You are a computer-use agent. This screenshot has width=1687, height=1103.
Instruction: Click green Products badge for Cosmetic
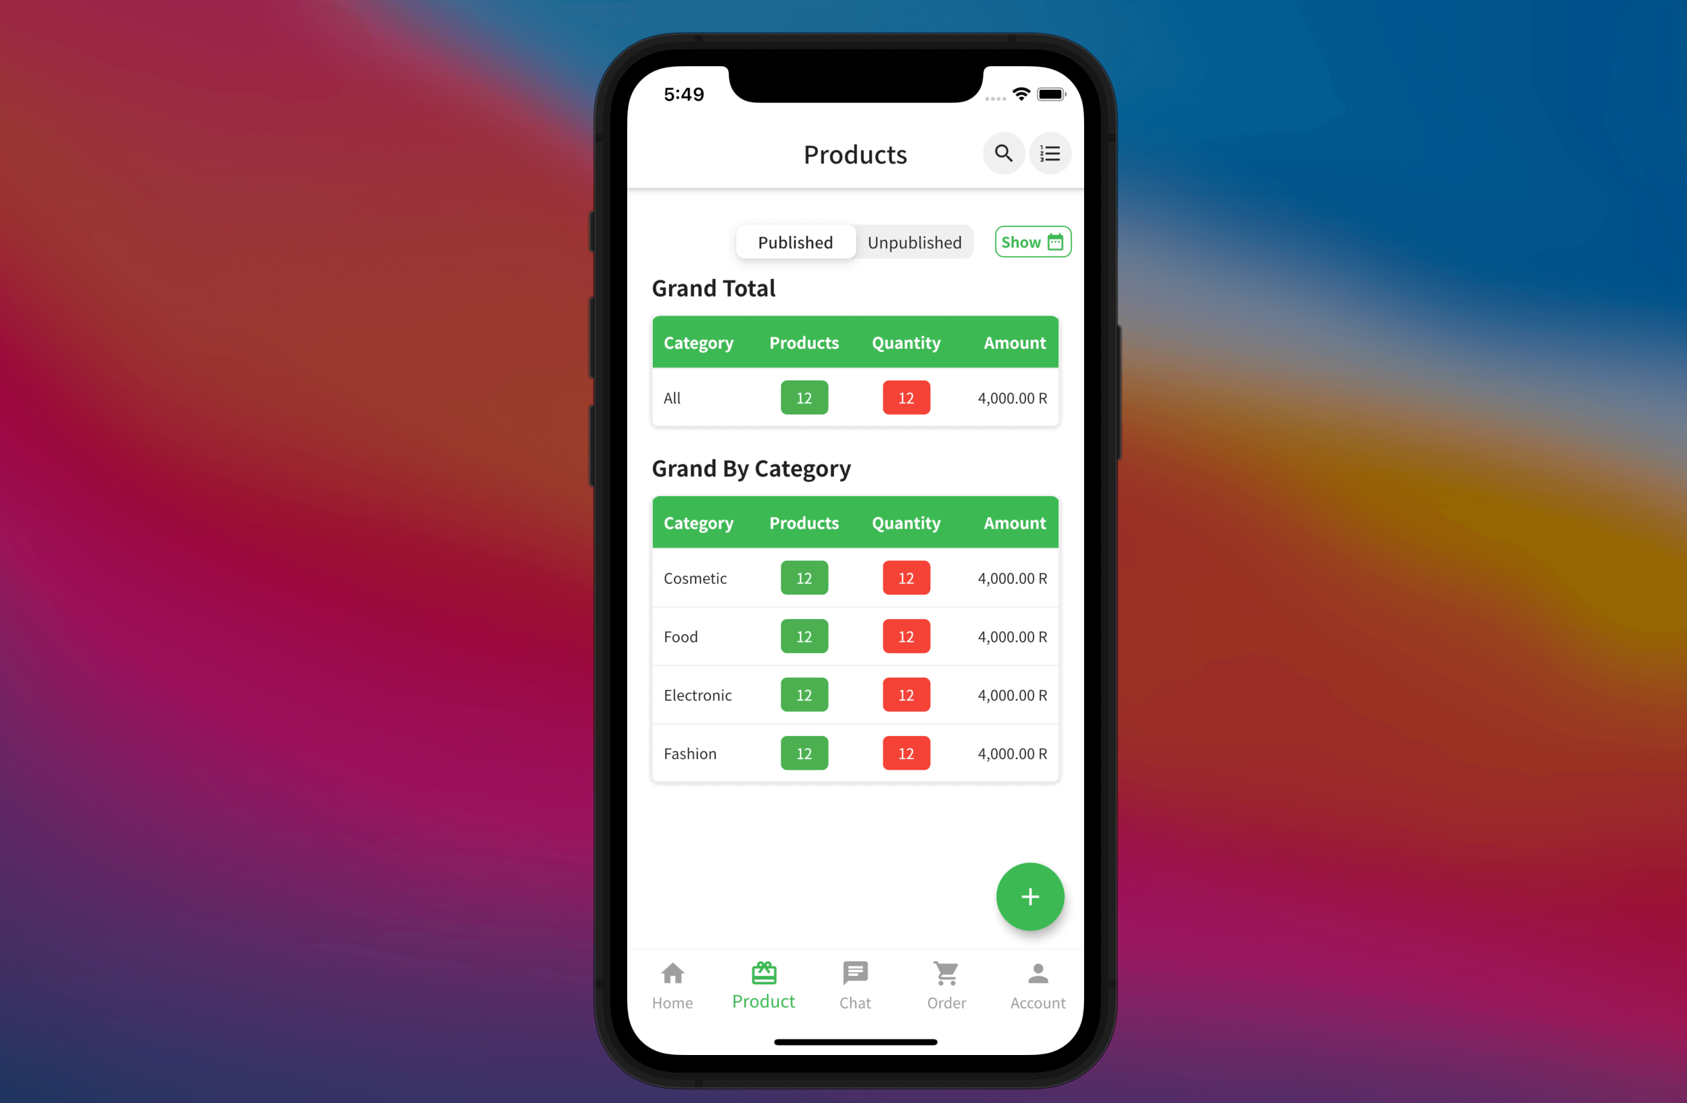[x=804, y=577]
